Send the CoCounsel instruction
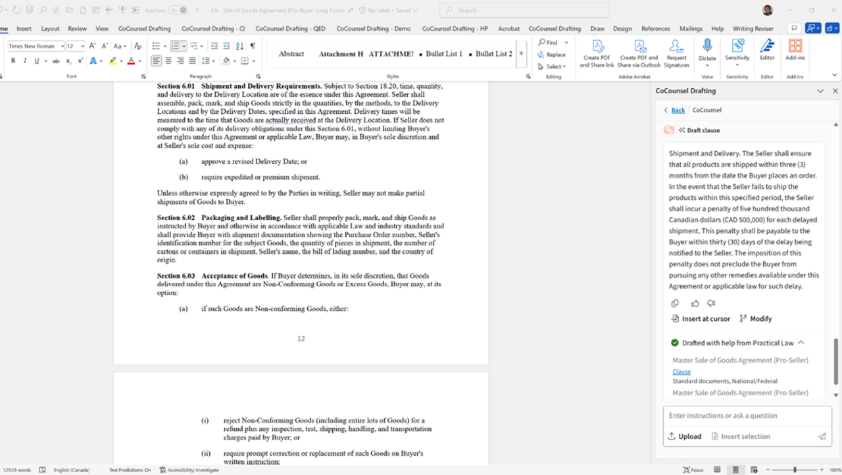Viewport: 842px width, 475px height. point(822,436)
